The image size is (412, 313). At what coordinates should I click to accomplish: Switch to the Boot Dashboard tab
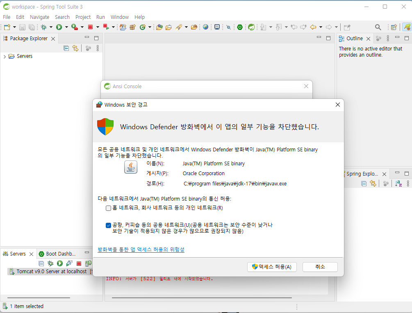[57, 254]
